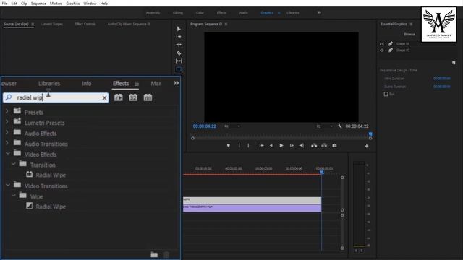Open Program monitor button editor plus

(x=367, y=146)
